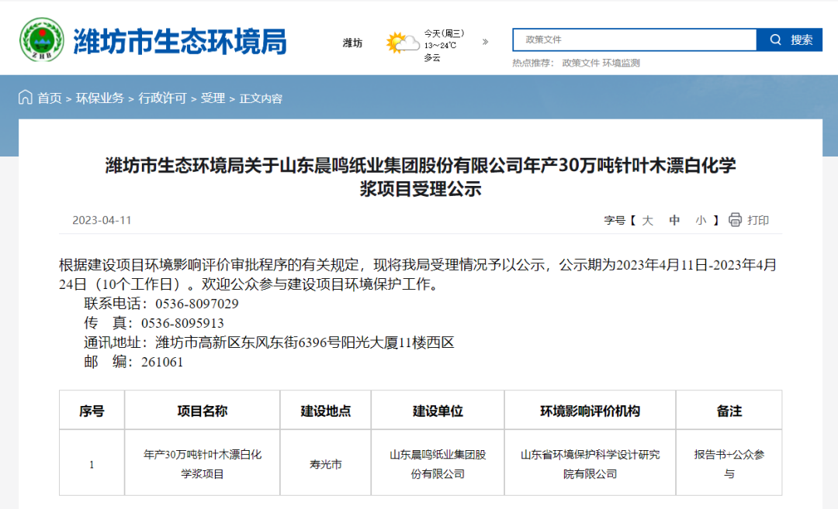Click the 潍坊市生态环境局 site title

(180, 41)
